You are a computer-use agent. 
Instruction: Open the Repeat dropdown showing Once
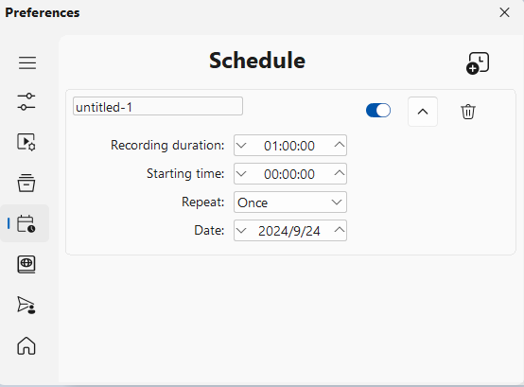coord(290,202)
